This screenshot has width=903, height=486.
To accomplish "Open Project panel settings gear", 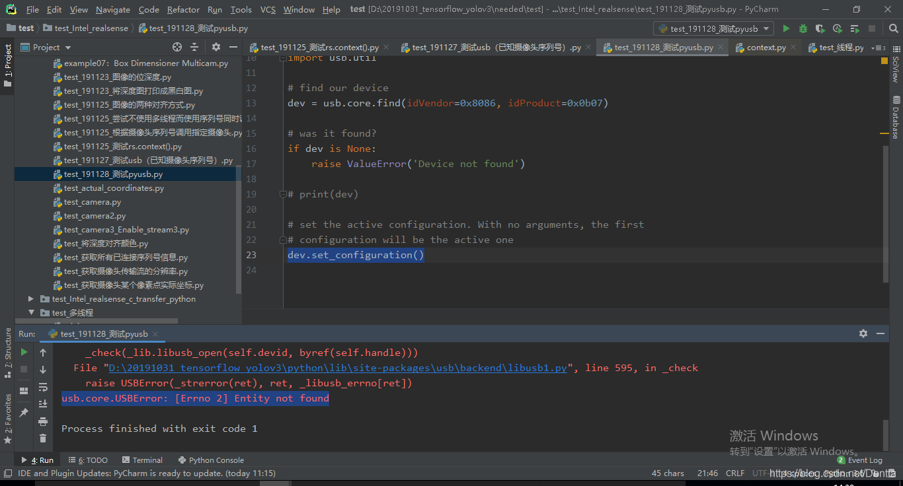I will pos(216,47).
